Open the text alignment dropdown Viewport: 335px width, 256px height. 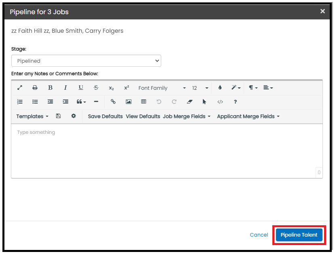268,88
